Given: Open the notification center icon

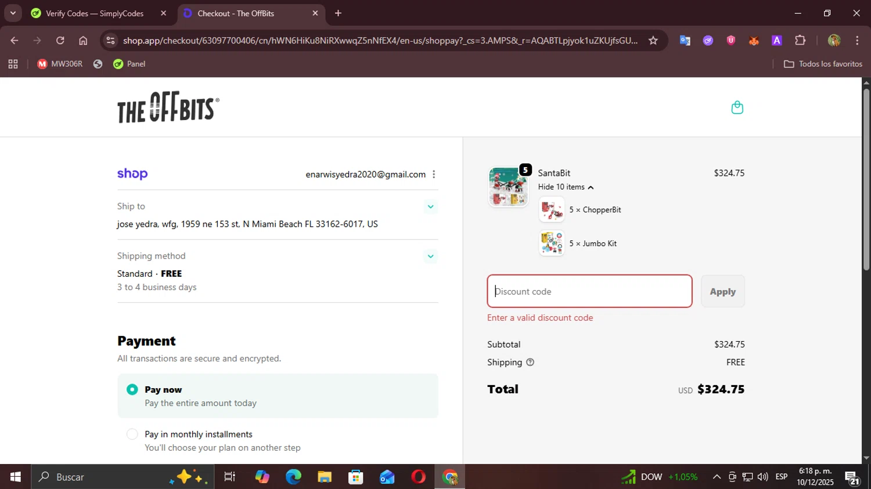Looking at the screenshot, I should pos(852,477).
